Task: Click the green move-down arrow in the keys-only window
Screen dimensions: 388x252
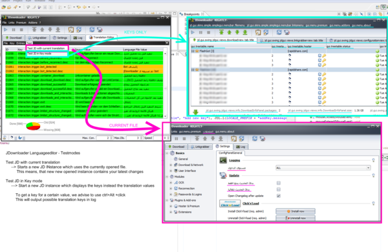Action: (237, 32)
